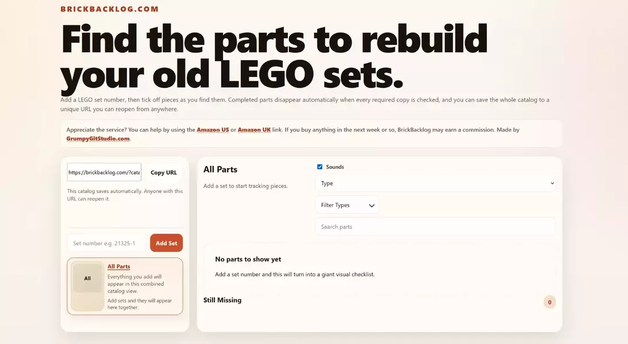Screen dimensions: 628x344
Task: Select the catalog URL text box
Action: pos(104,173)
